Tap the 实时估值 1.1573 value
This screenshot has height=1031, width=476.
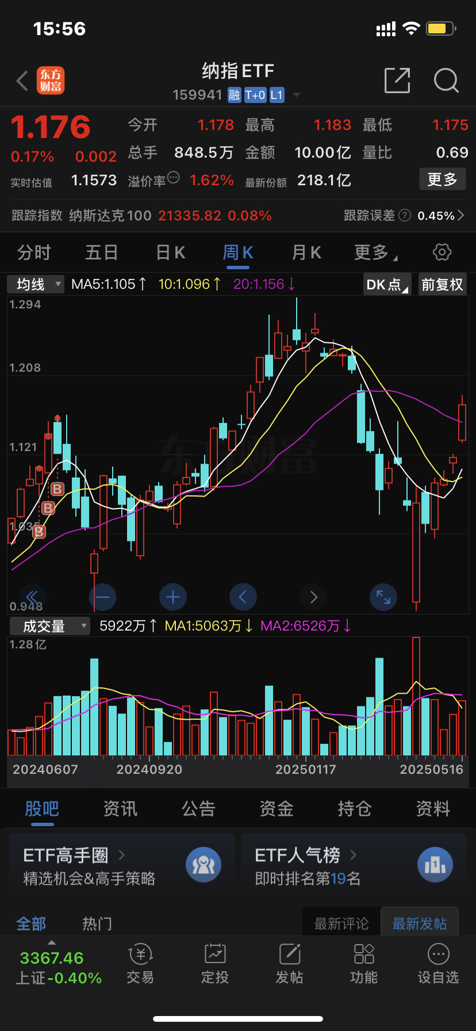(94, 181)
